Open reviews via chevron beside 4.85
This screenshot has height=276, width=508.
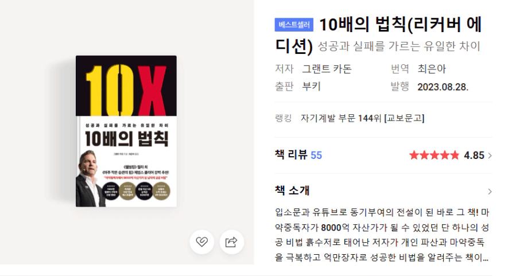pyautogui.click(x=490, y=156)
